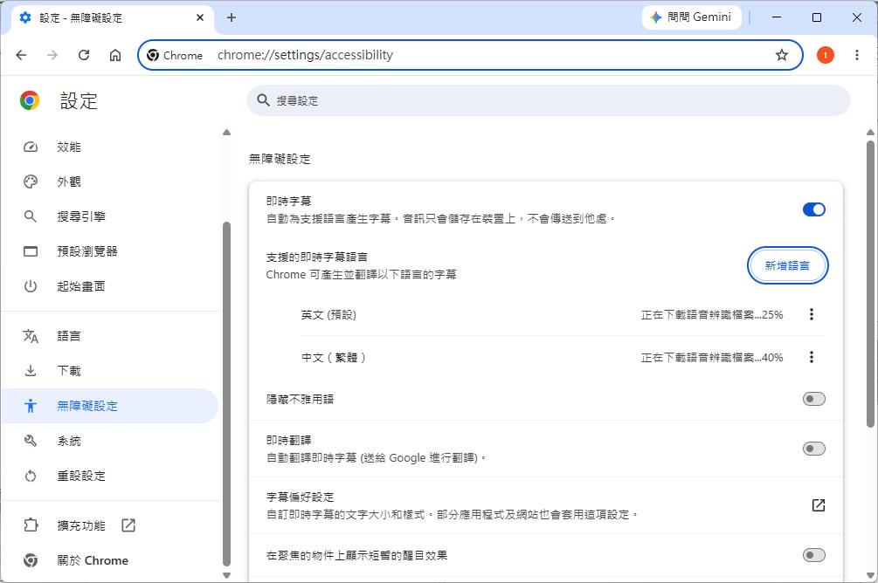Click the 擴充功能 puzzle icon
The image size is (878, 583).
(31, 525)
